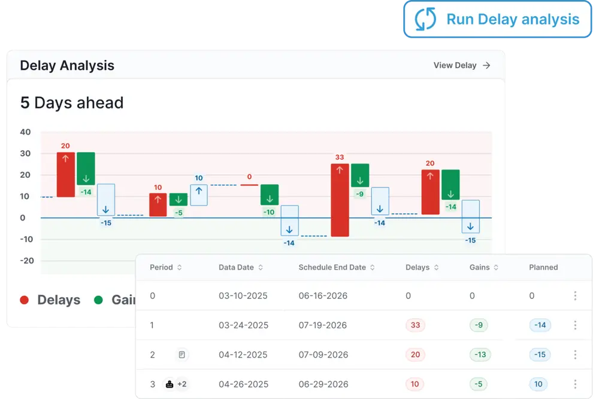599x399 pixels.
Task: Open the three-dot menu for period 2
Action: point(575,355)
